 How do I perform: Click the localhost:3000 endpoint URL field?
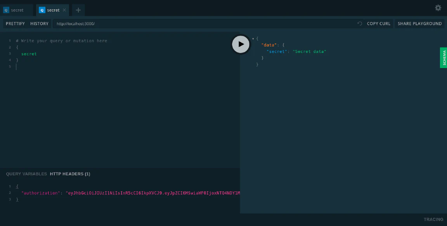pos(204,24)
